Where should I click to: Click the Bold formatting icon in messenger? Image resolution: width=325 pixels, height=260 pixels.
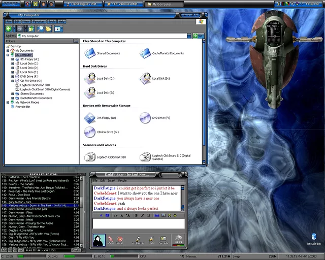[136, 215]
